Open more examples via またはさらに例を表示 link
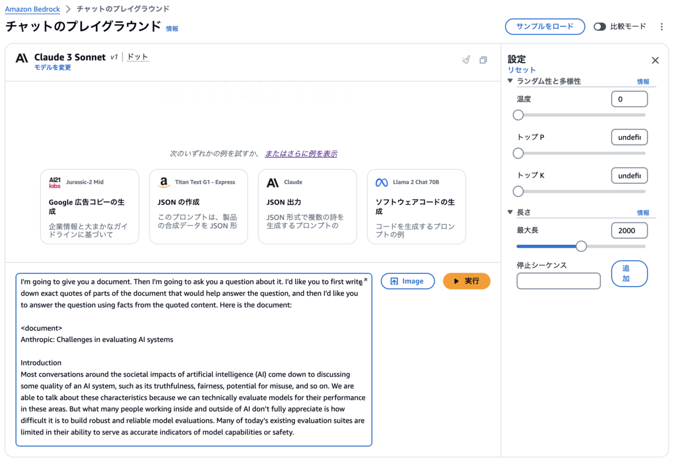Viewport: 677px width, 465px height. tap(301, 152)
